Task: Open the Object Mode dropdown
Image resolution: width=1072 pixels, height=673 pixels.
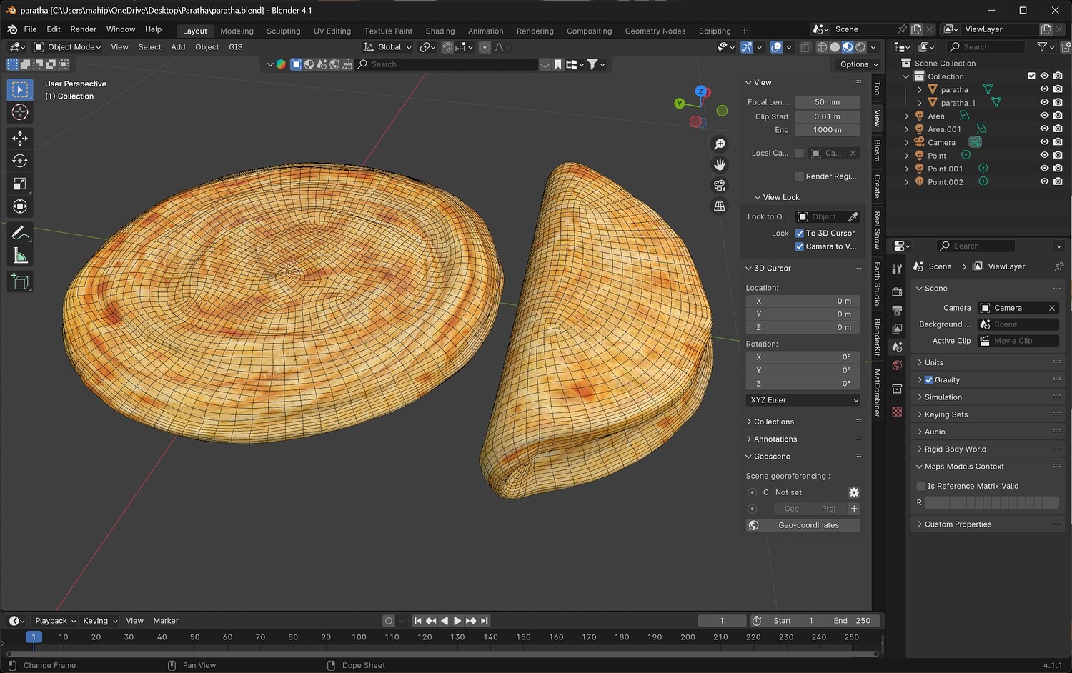Action: click(68, 47)
